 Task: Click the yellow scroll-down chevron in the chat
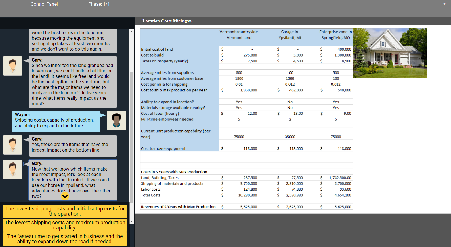(x=65, y=196)
